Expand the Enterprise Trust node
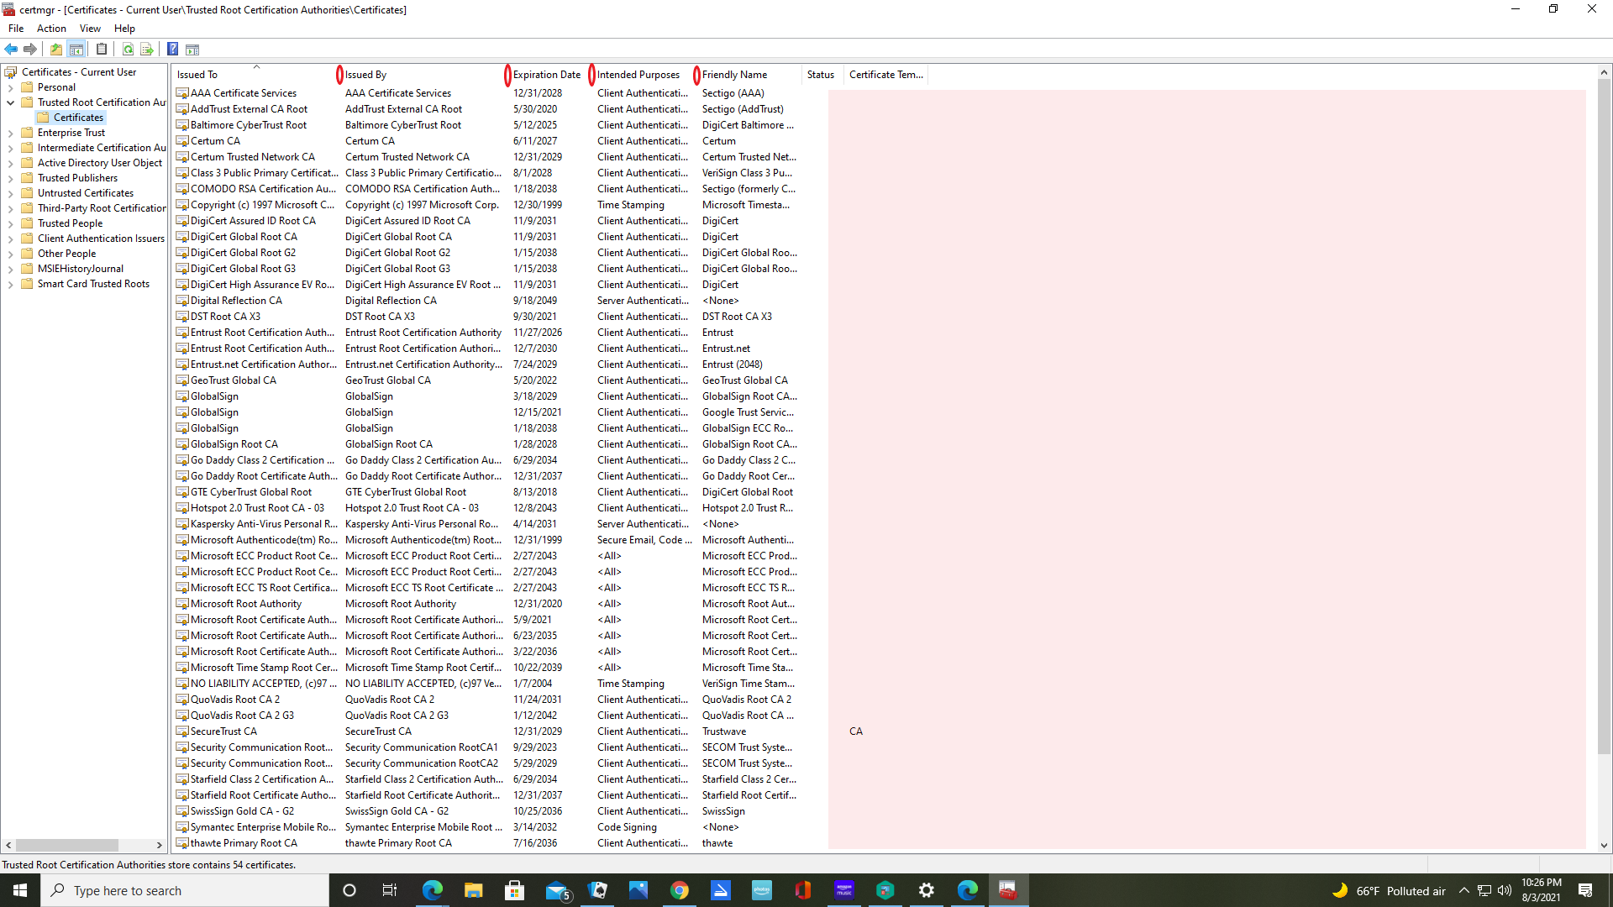1613x907 pixels. click(x=10, y=133)
